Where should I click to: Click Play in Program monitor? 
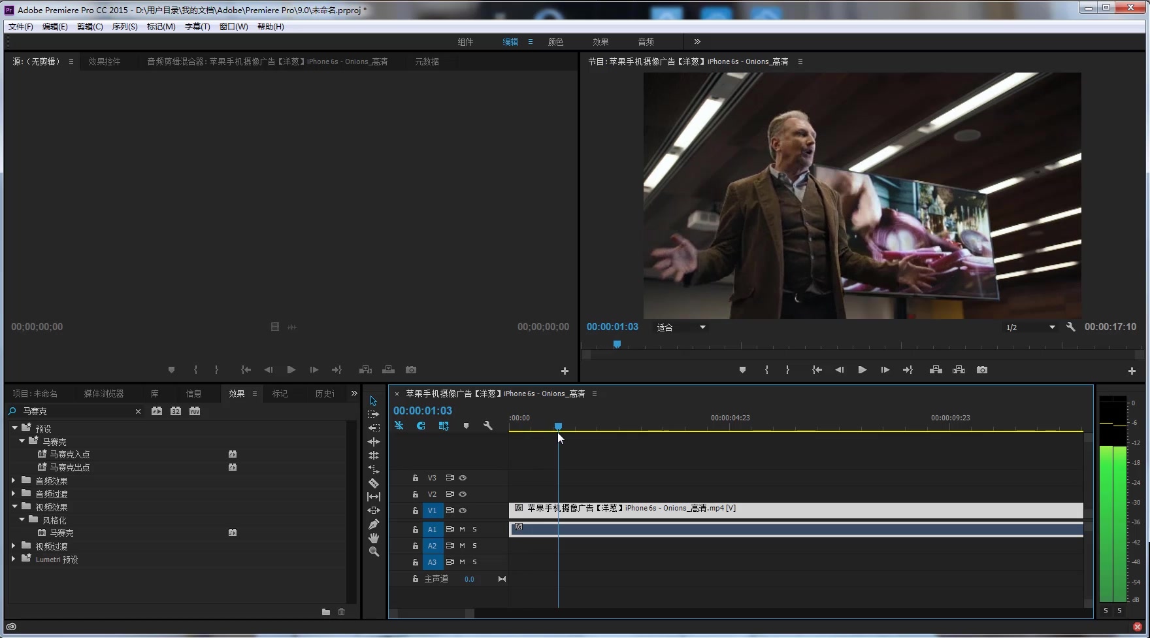(862, 370)
